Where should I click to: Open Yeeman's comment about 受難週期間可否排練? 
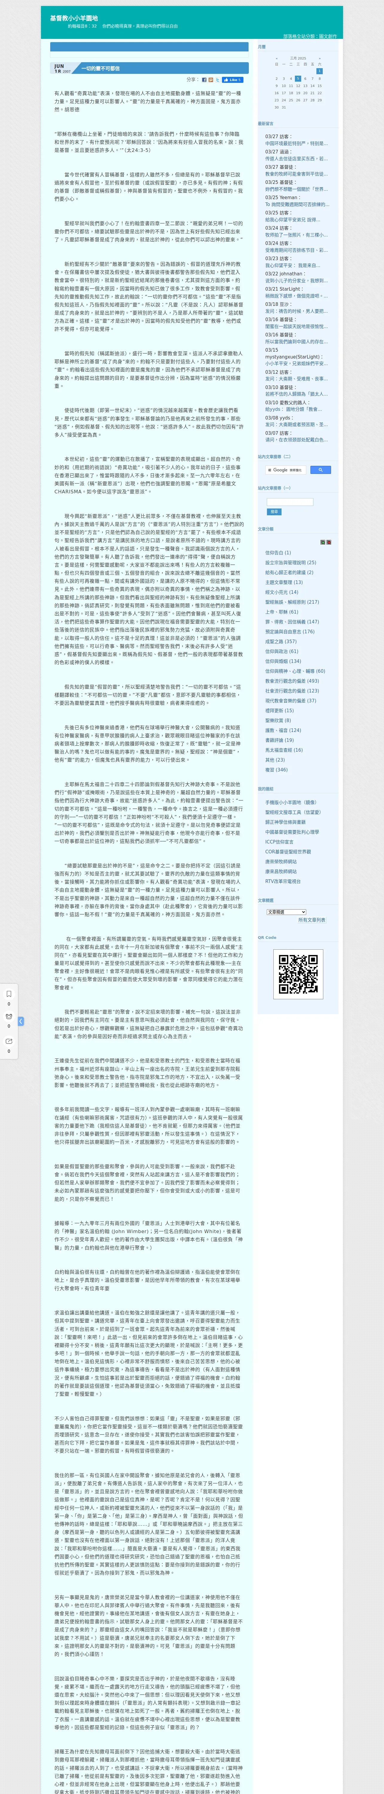pos(297,205)
